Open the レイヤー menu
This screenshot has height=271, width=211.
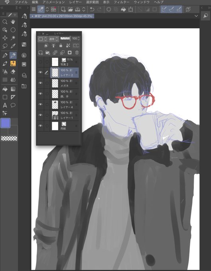[x=75, y=2]
